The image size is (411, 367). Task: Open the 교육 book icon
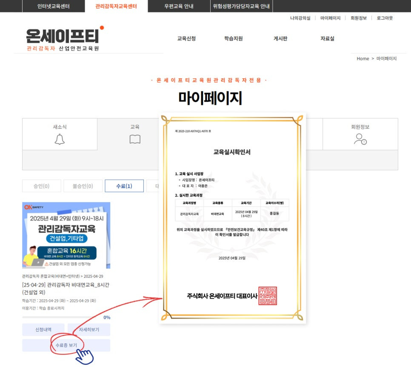[x=135, y=139]
